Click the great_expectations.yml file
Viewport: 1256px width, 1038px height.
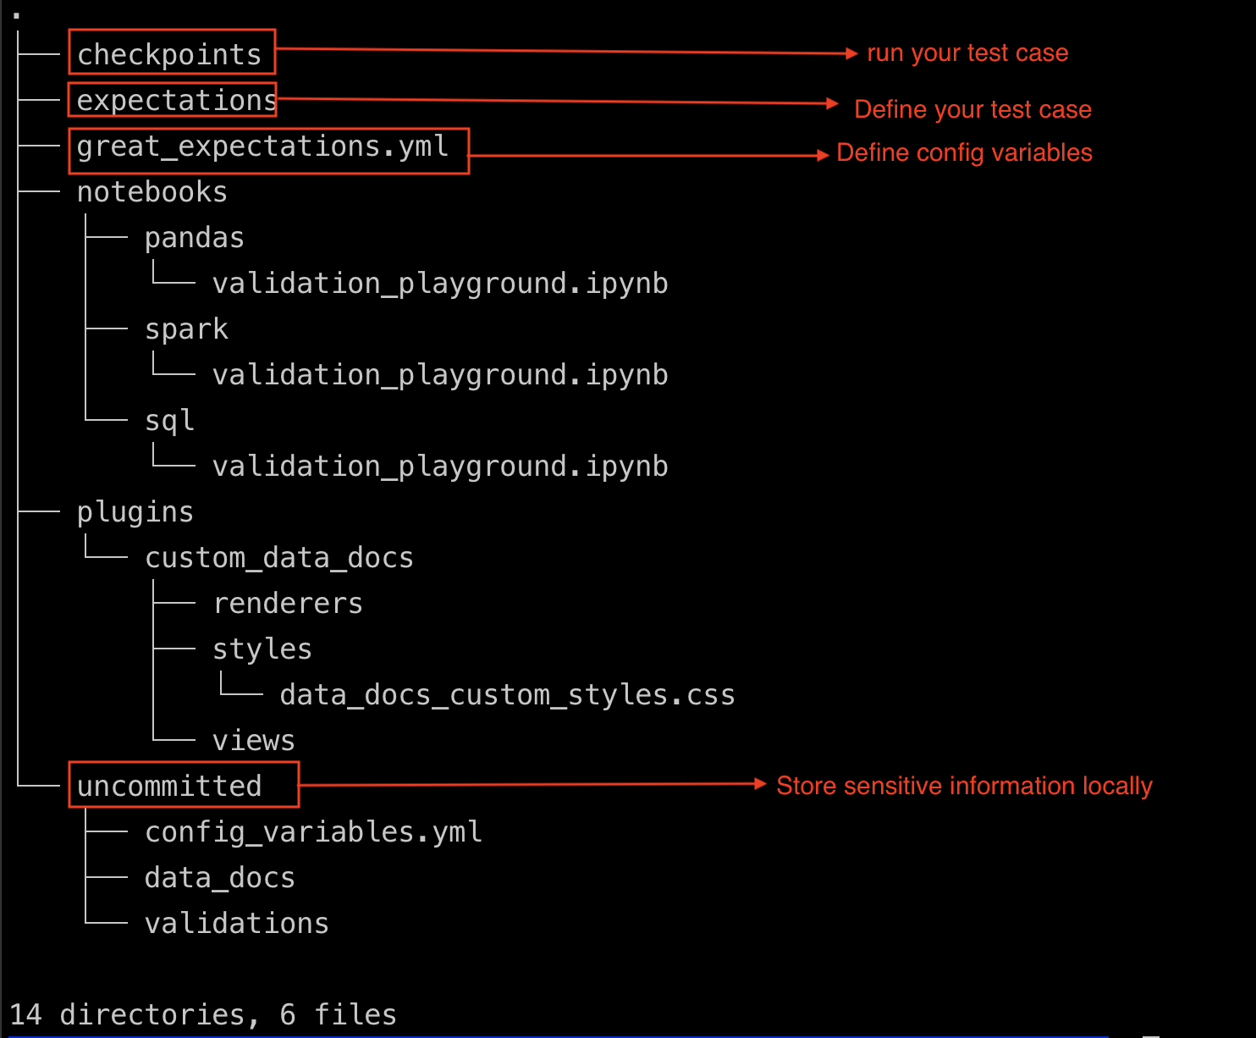click(262, 146)
